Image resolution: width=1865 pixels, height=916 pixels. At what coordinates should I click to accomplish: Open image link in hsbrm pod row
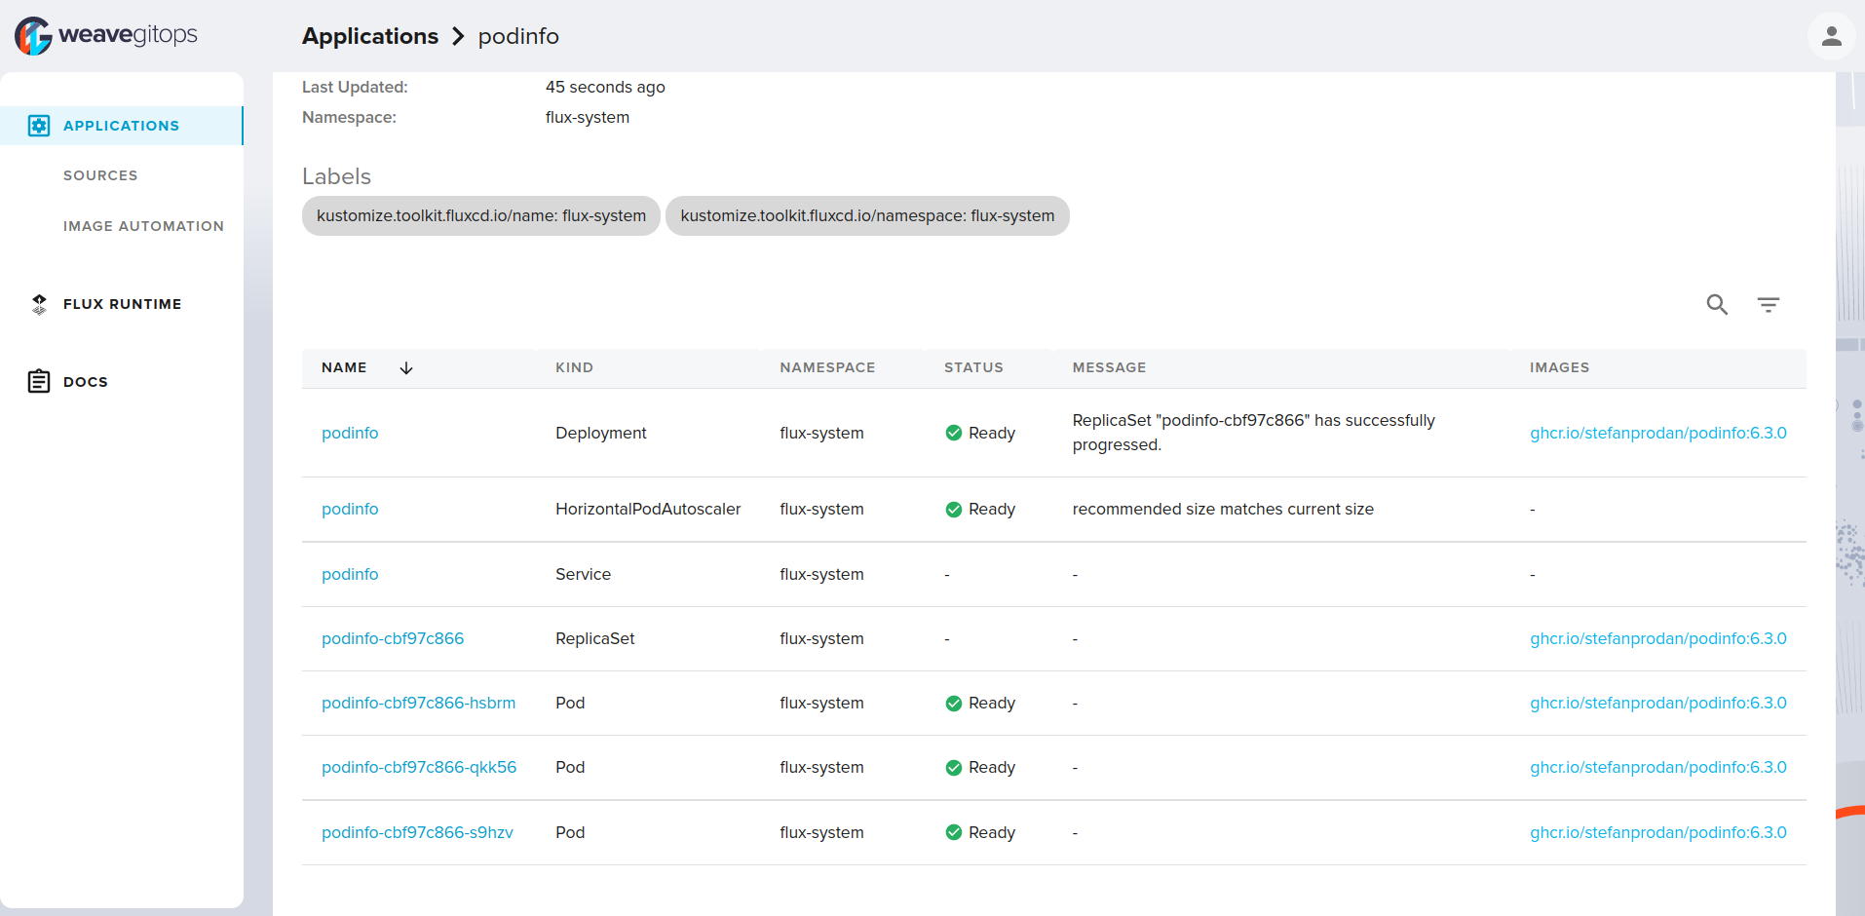tap(1658, 703)
